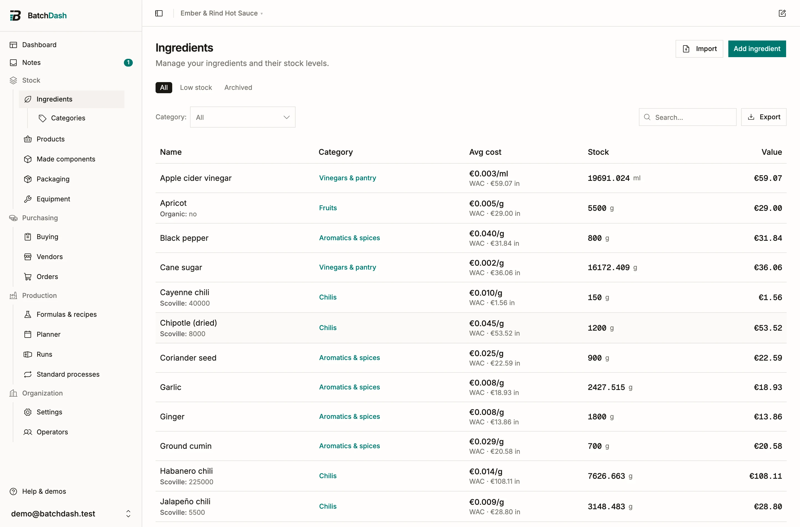Image resolution: width=800 pixels, height=527 pixels.
Task: Open Planner calendar icon
Action: (x=28, y=335)
